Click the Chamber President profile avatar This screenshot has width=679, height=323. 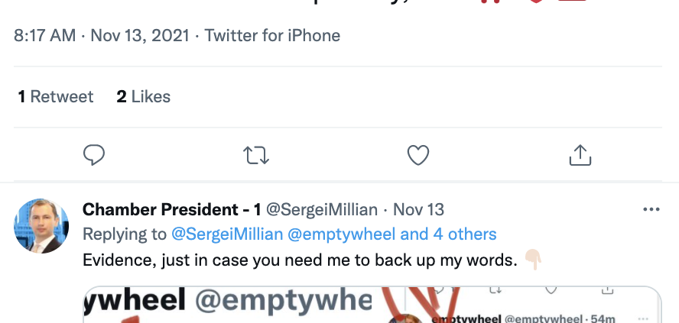click(42, 226)
